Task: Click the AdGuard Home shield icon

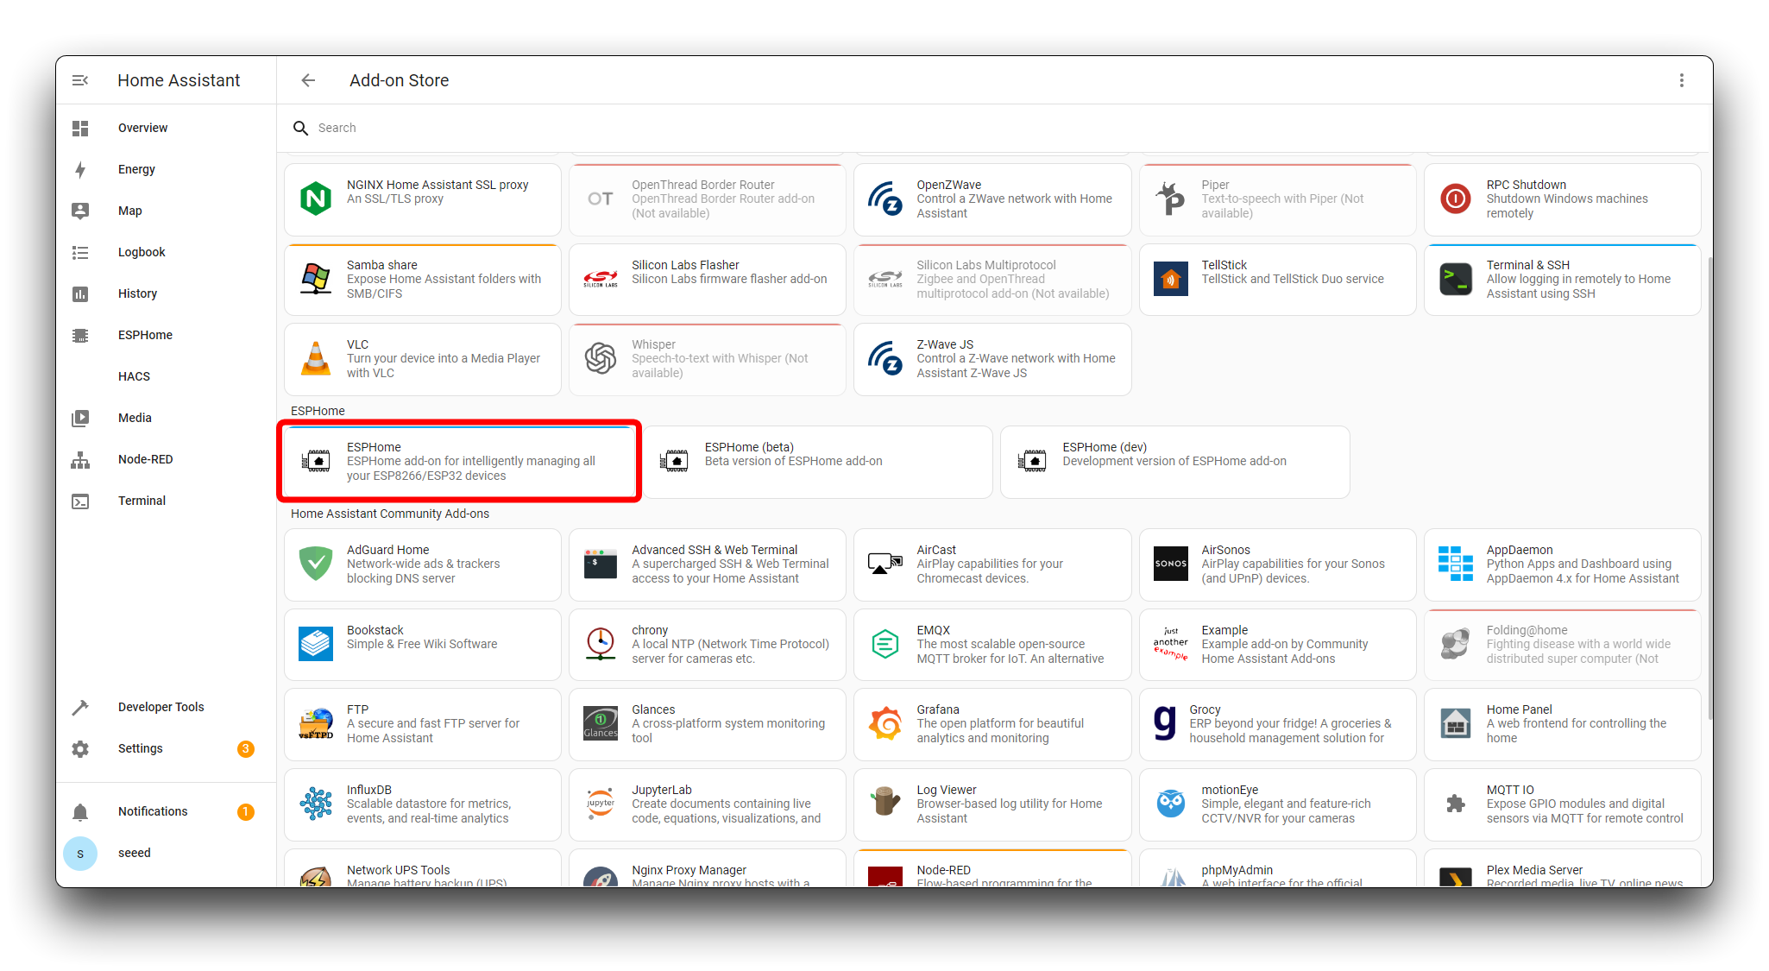Action: (316, 564)
